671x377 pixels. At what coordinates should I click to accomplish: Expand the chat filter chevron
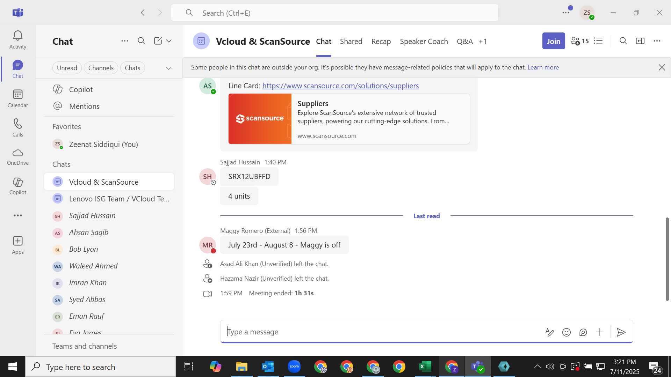169,68
